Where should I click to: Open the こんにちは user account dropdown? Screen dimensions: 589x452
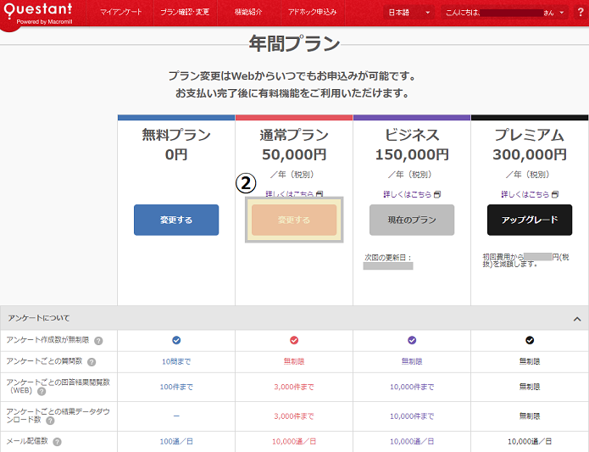click(504, 13)
